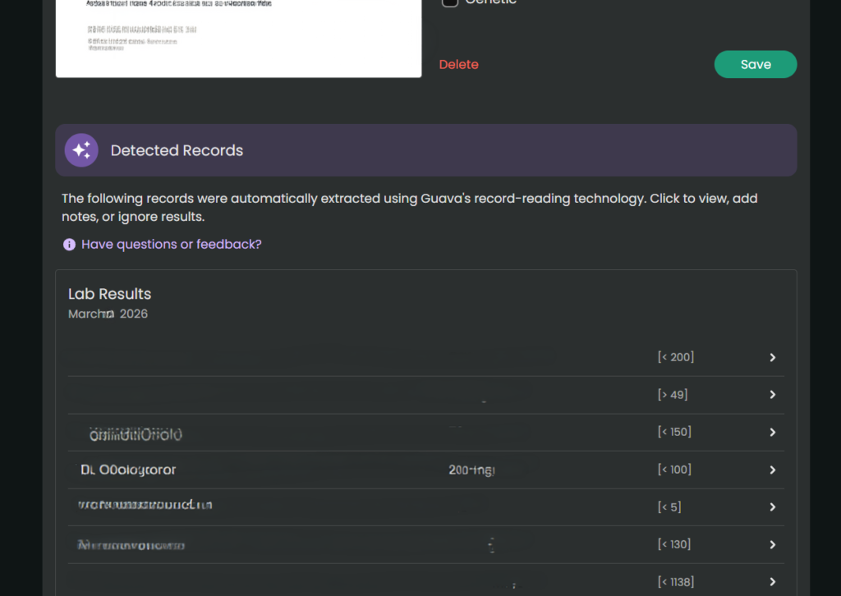Click the 'Lab Results' heading
Screen dimensions: 841x596
click(x=109, y=294)
